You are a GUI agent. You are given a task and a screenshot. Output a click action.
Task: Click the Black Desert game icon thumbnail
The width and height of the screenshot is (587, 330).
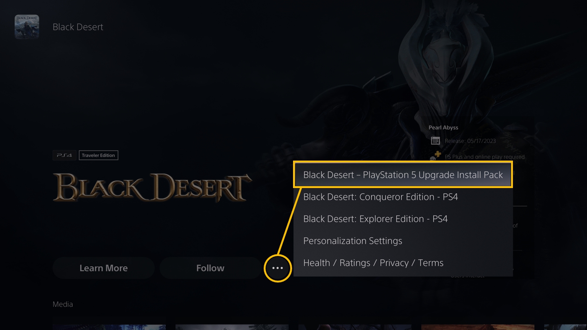click(x=27, y=27)
